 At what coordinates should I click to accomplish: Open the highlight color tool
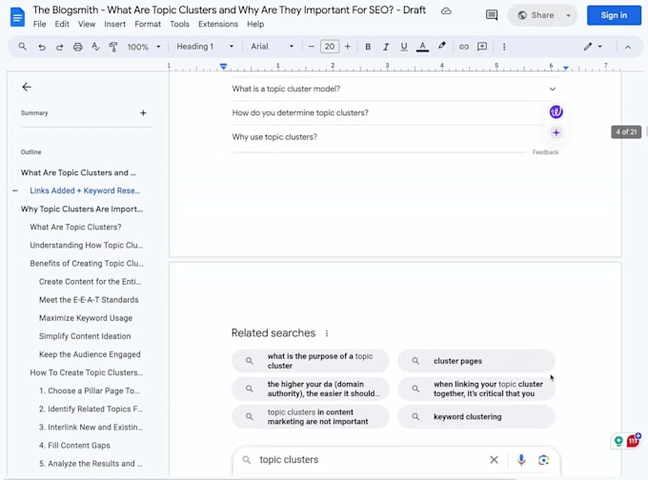pos(442,46)
